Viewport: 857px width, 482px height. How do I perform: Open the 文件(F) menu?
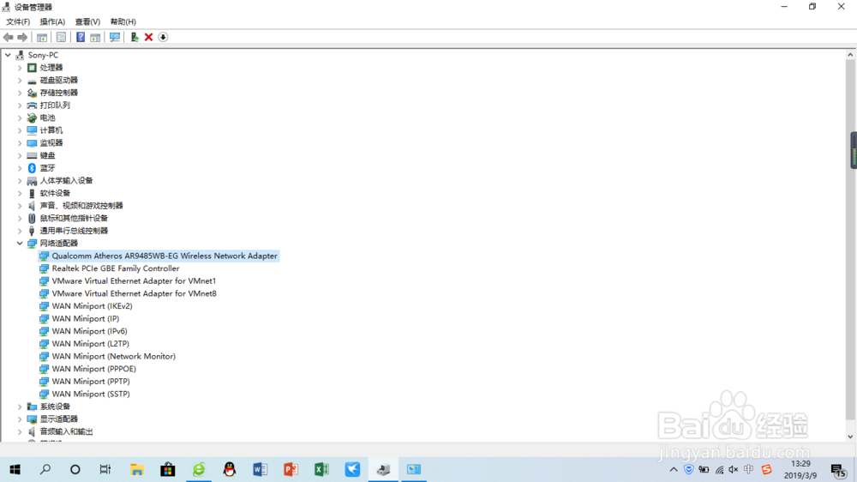[18, 22]
